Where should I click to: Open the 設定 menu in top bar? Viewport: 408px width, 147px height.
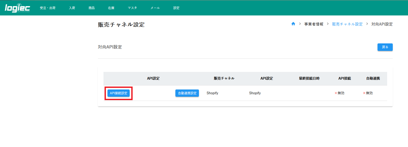point(176,8)
